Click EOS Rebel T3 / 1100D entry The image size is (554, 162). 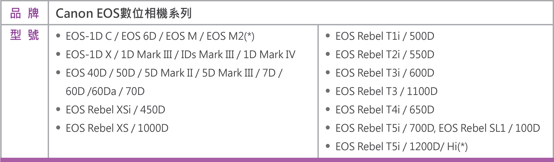click(x=387, y=91)
